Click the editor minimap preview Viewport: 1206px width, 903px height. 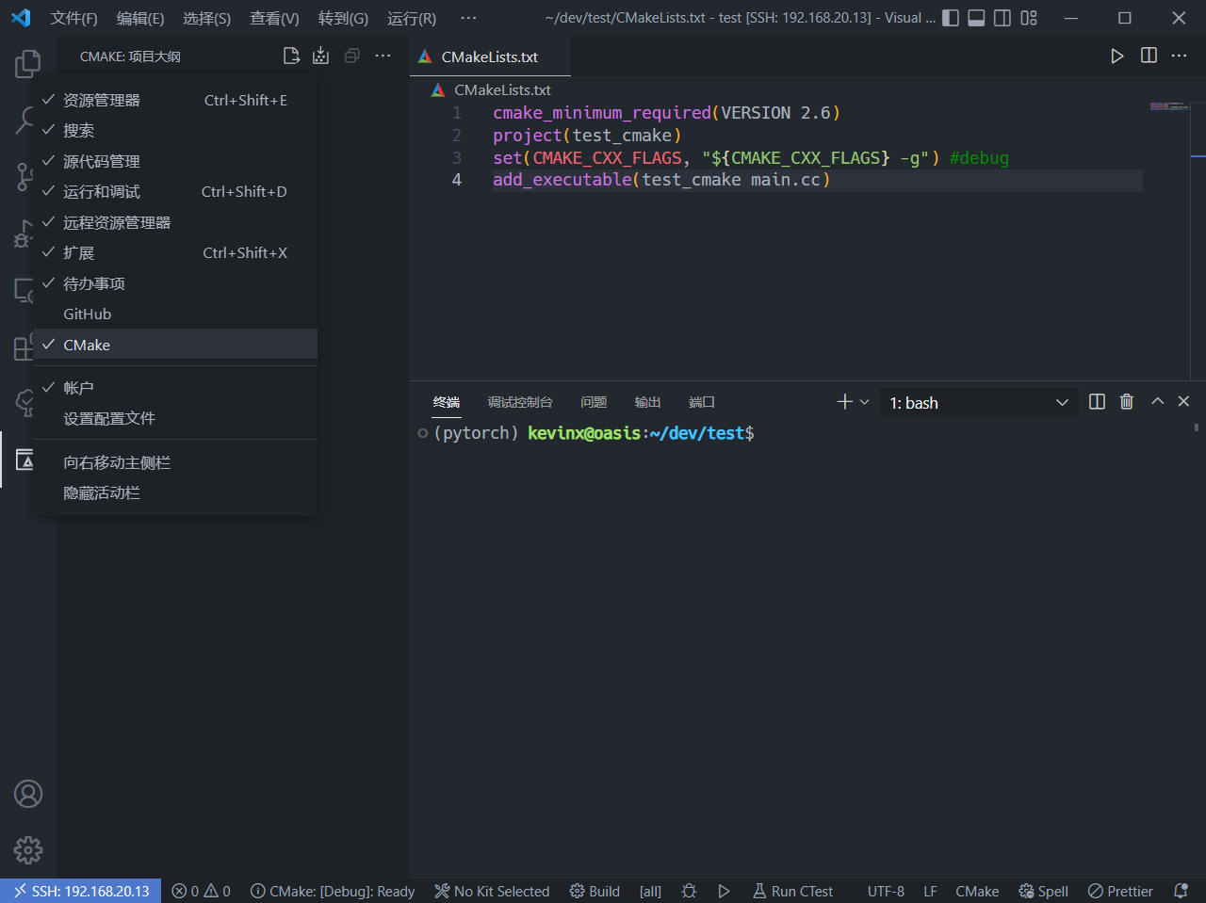[1169, 106]
